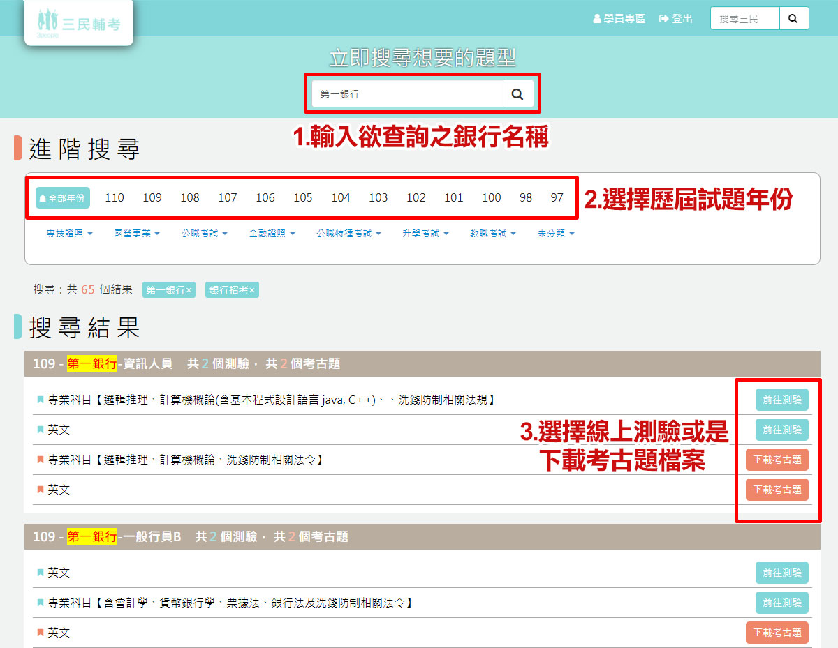Click the teal bookmark beside 一般行員B test 英文
Viewport: 838px width, 648px height.
pyautogui.click(x=40, y=573)
